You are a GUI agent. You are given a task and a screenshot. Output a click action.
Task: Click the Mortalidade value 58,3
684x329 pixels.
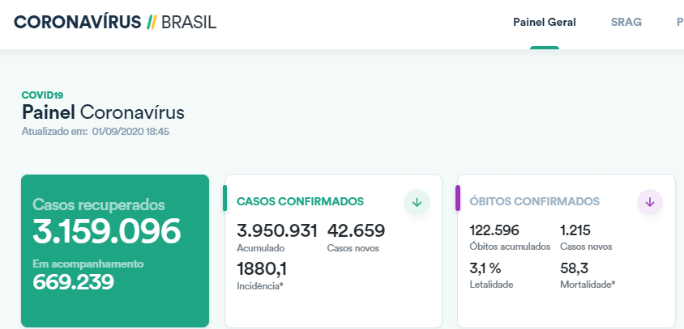pyautogui.click(x=574, y=268)
